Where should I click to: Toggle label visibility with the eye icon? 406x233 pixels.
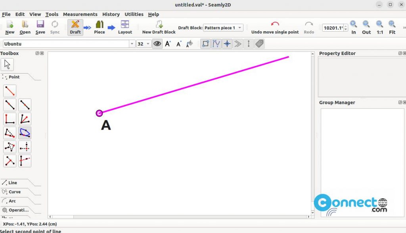point(157,44)
